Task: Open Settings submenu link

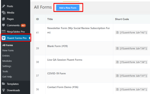Action: coord(7,66)
